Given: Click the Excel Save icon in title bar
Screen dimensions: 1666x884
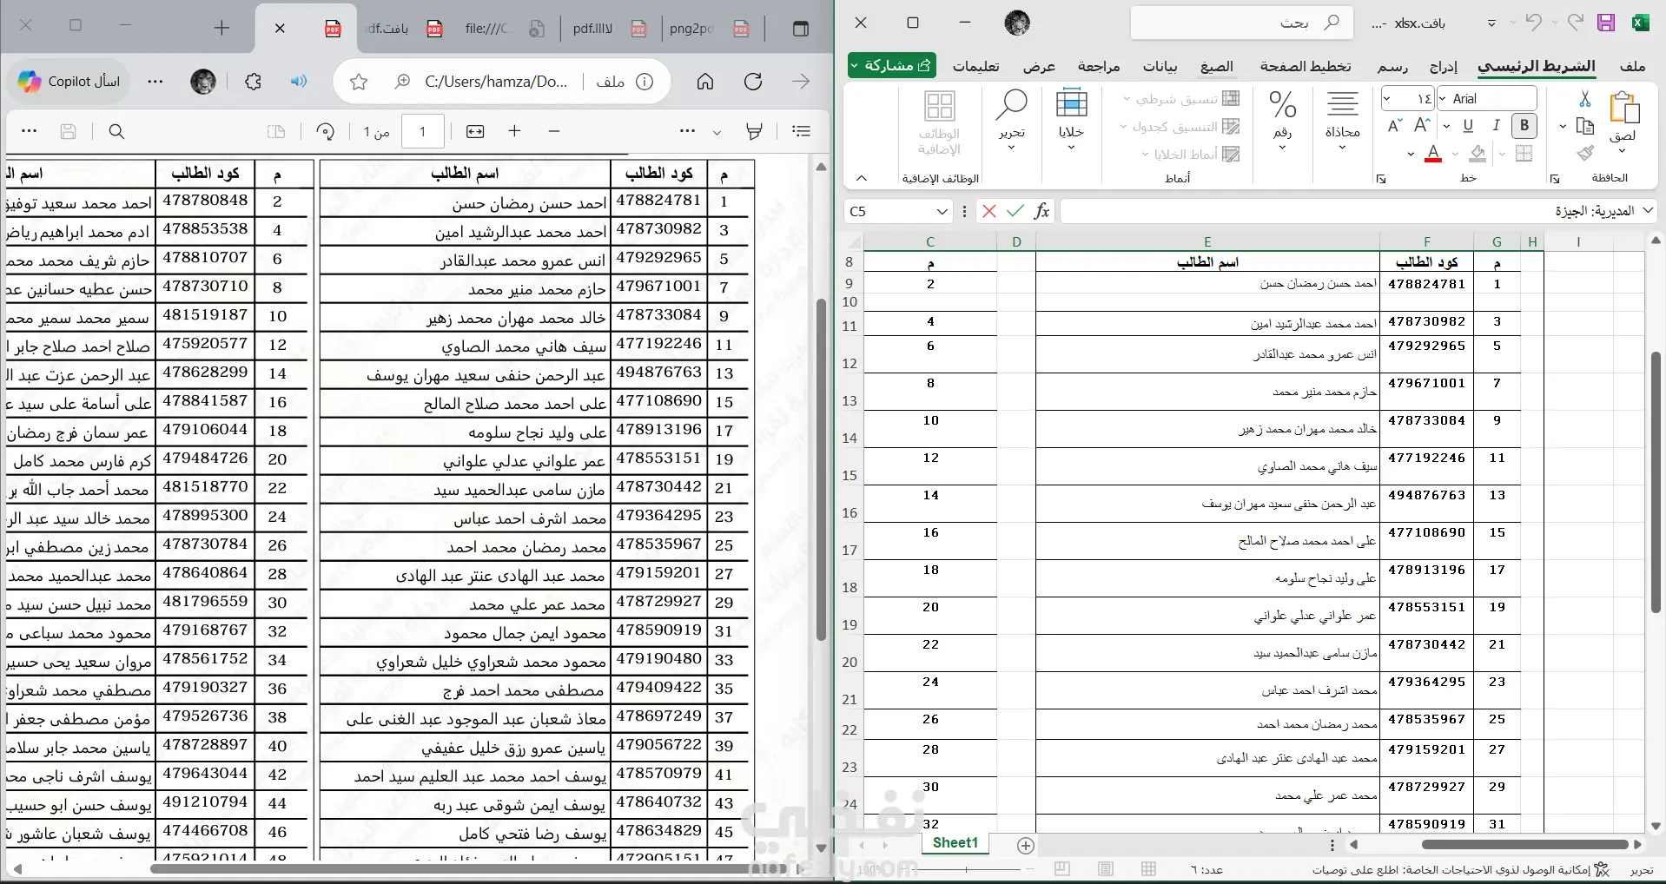Looking at the screenshot, I should [x=1606, y=23].
